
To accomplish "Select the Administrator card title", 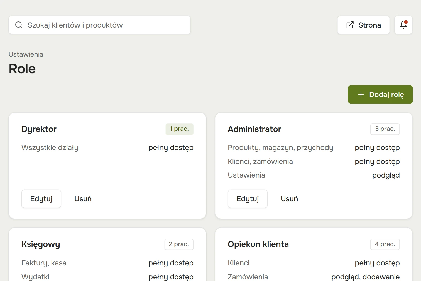I will pos(254,129).
